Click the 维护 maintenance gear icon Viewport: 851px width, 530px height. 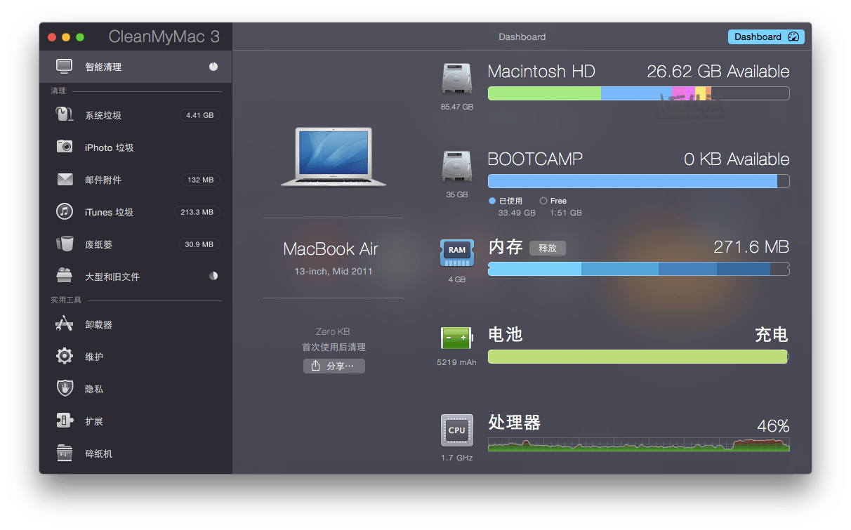point(65,357)
